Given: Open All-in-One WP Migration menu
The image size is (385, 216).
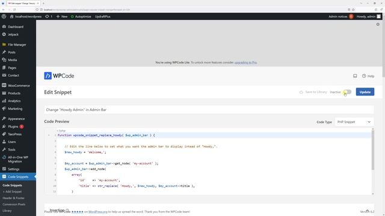Looking at the screenshot, I should tap(18, 159).
